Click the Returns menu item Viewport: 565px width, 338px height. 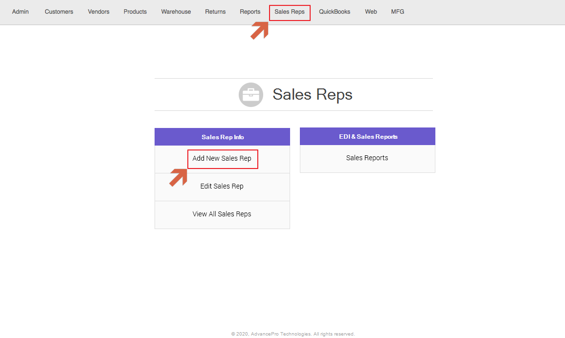(x=215, y=12)
